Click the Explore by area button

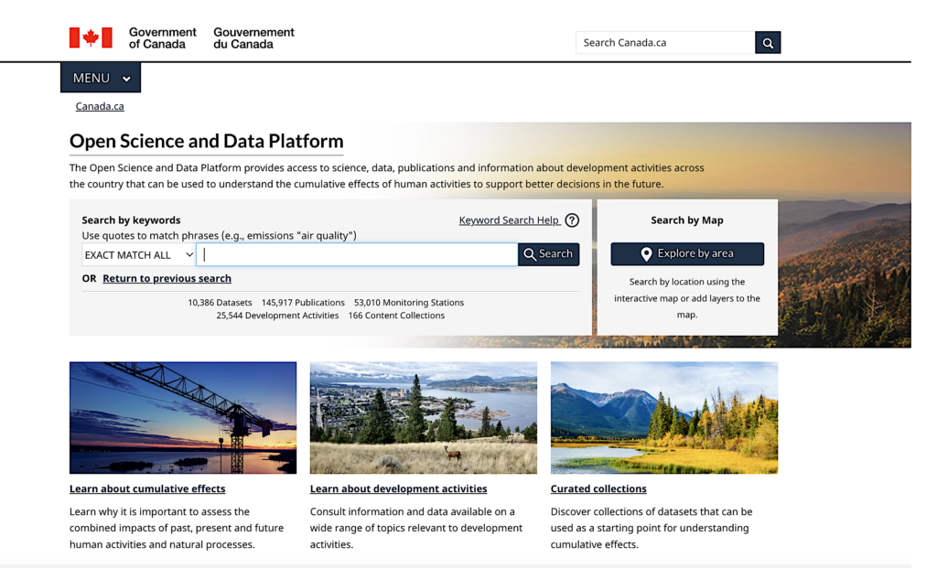pos(687,254)
